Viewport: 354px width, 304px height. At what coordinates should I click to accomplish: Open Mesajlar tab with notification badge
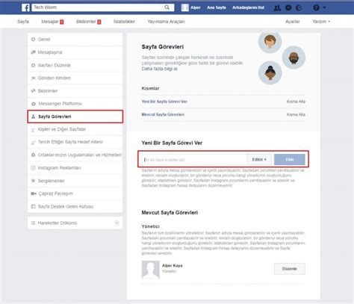click(x=52, y=22)
